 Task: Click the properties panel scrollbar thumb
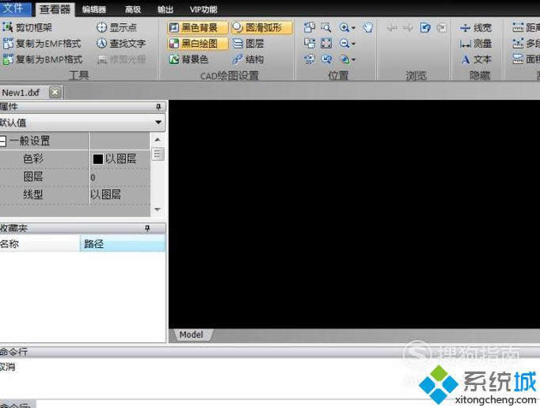click(158, 154)
